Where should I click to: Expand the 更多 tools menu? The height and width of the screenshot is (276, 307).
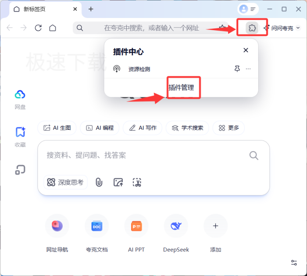click(x=228, y=128)
